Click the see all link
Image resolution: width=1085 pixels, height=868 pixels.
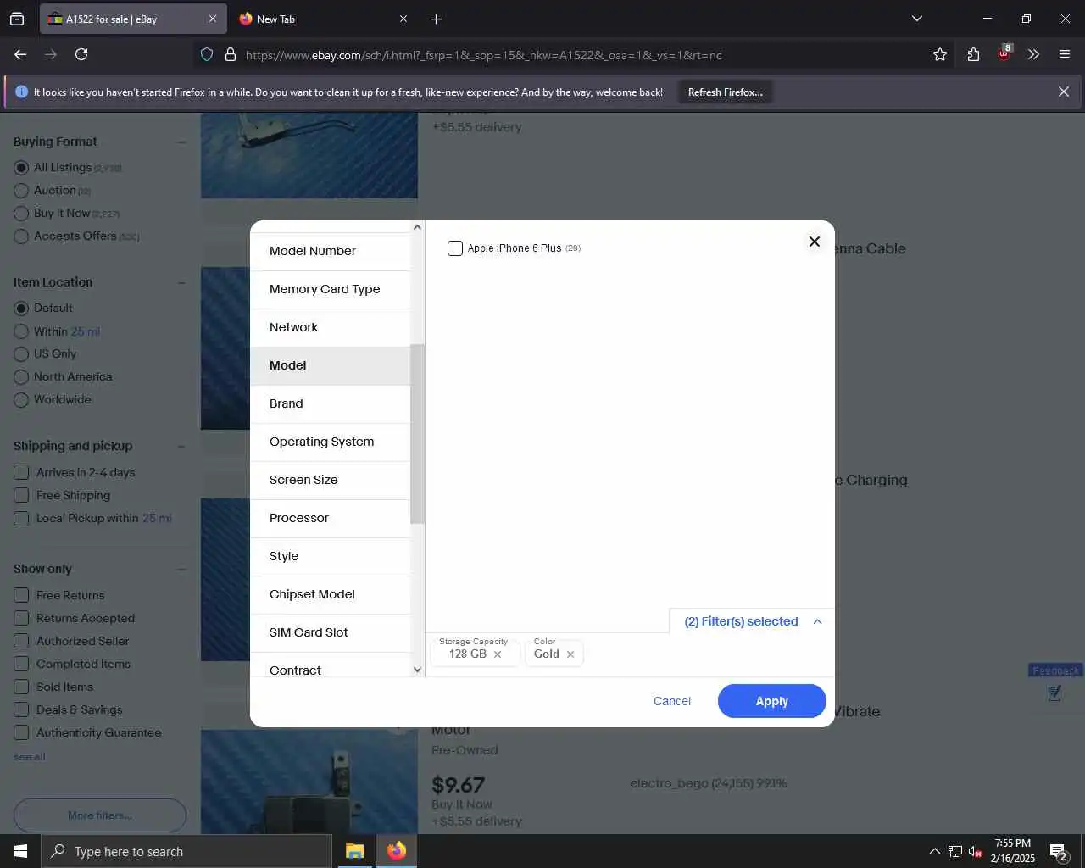pos(30,757)
